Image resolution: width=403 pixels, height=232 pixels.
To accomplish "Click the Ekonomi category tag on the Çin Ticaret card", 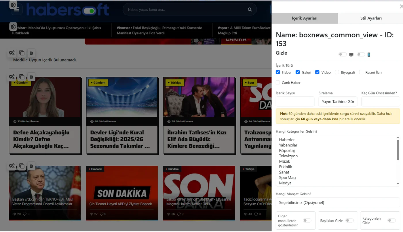I will coord(95,169).
